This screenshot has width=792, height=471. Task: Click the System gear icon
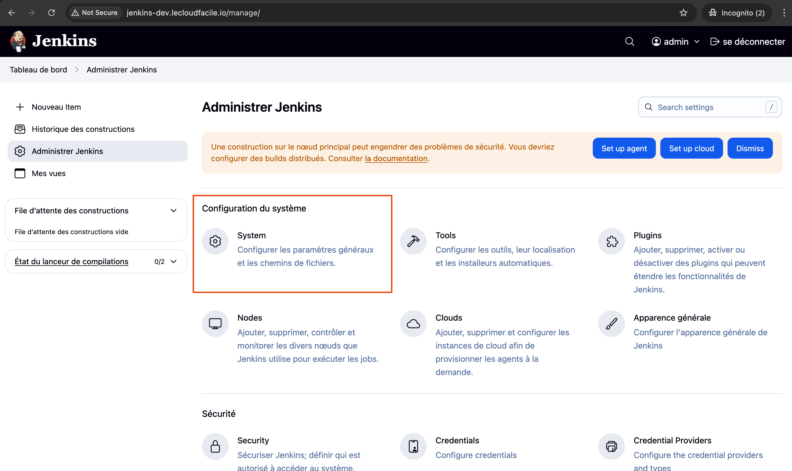215,241
